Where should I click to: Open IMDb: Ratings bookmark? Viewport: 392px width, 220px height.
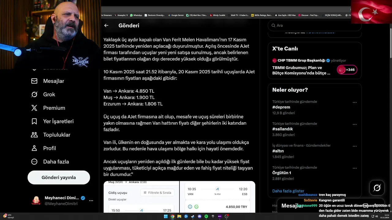point(261,15)
